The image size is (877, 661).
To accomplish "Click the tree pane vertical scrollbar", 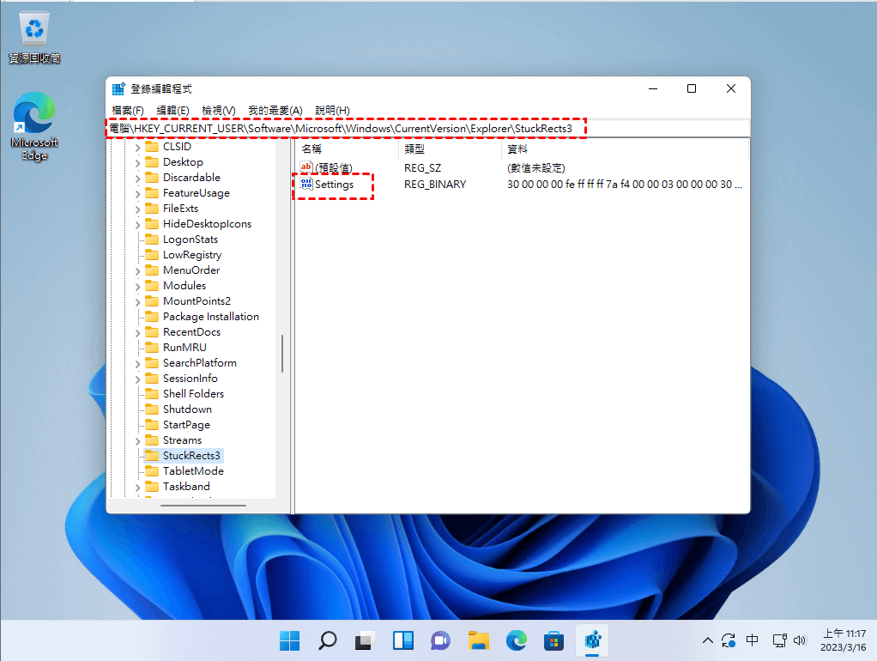I will click(281, 353).
